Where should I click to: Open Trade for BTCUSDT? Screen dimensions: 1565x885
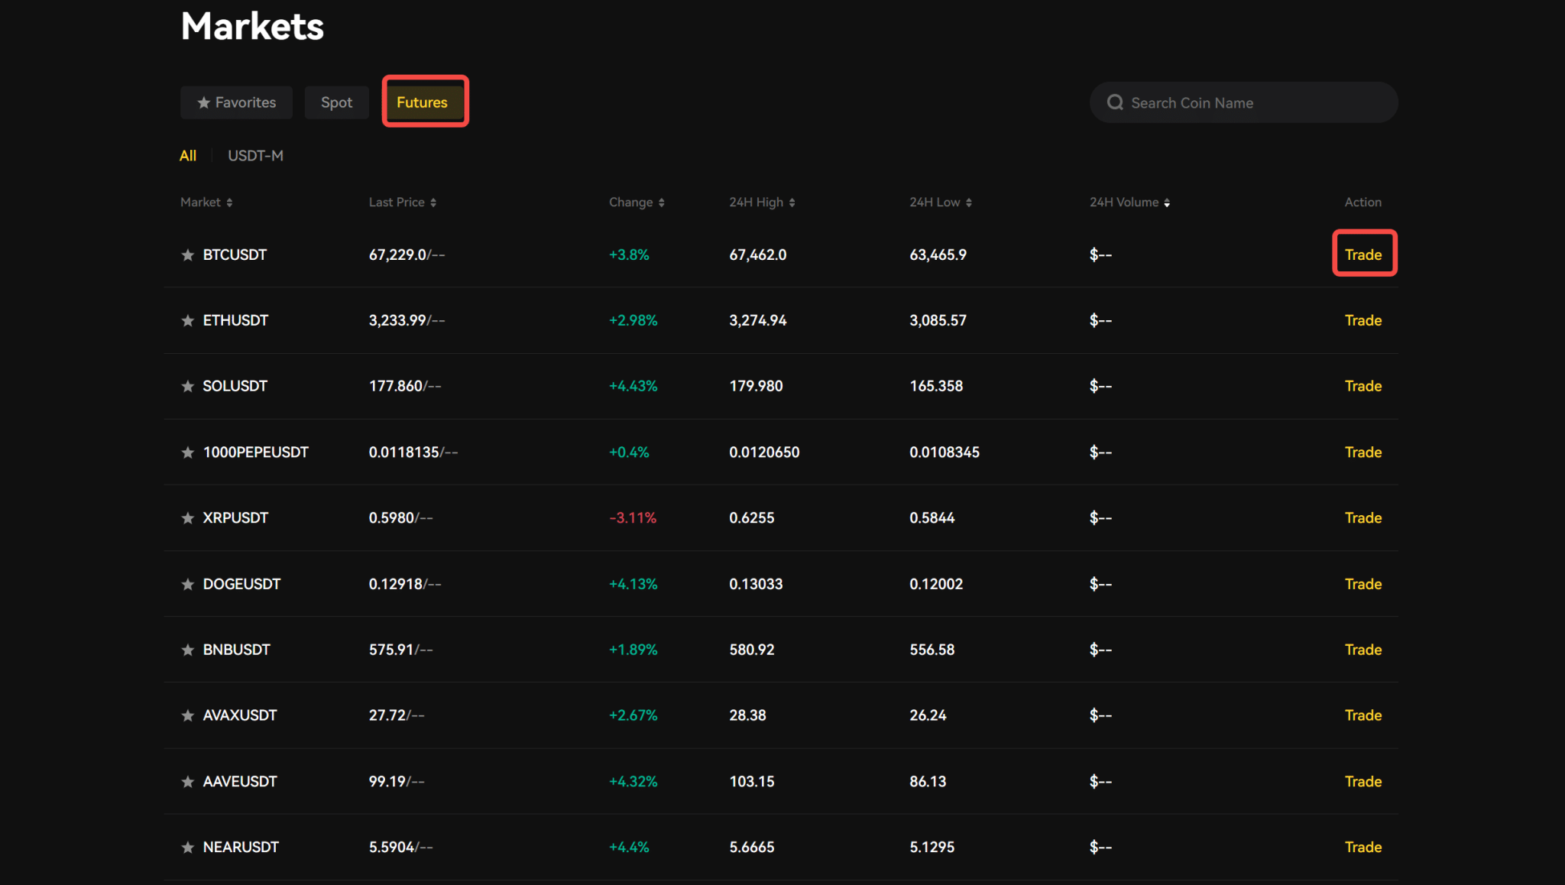1363,254
